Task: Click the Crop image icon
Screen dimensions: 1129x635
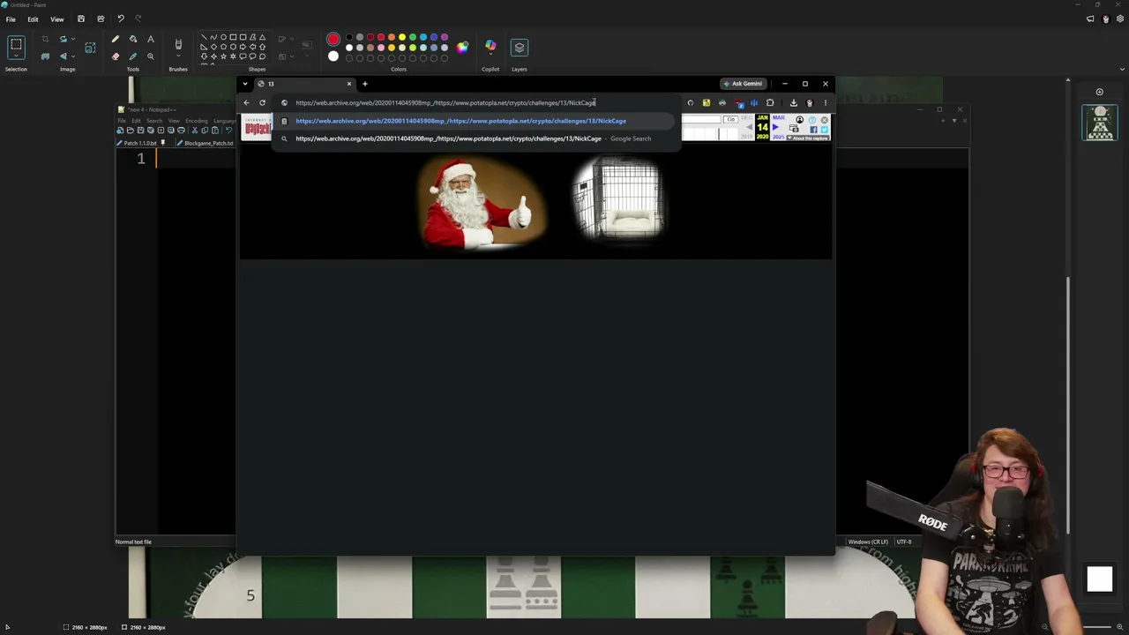Action: (45, 39)
